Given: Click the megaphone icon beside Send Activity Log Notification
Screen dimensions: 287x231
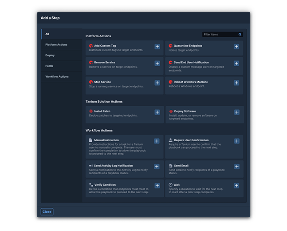Looking at the screenshot, I should [x=91, y=166].
